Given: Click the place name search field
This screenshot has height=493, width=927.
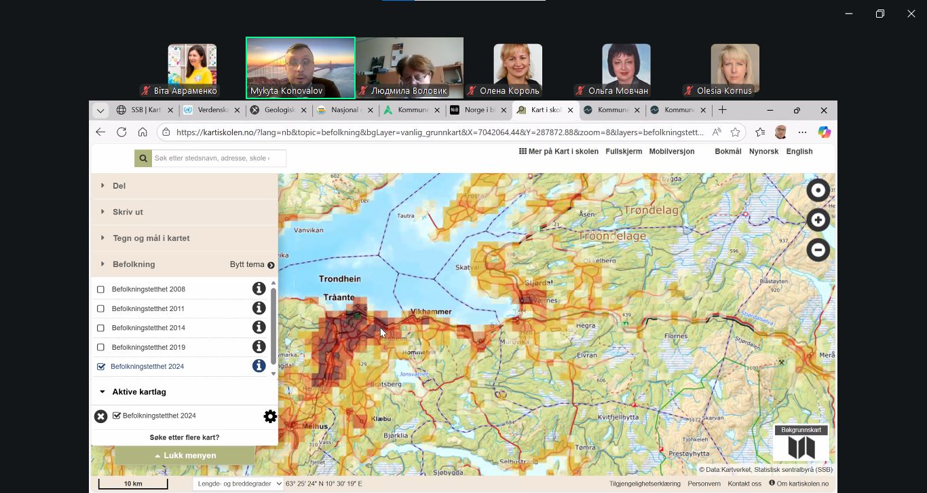Looking at the screenshot, I should coord(217,158).
